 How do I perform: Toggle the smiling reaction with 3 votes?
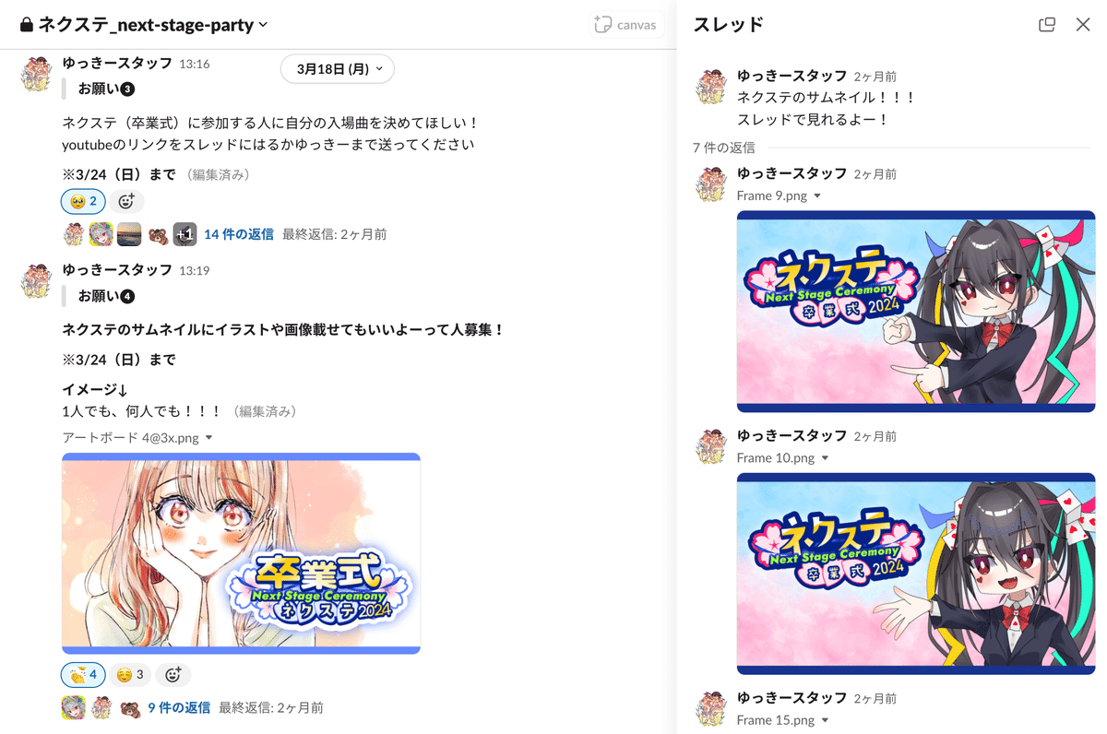[x=130, y=675]
